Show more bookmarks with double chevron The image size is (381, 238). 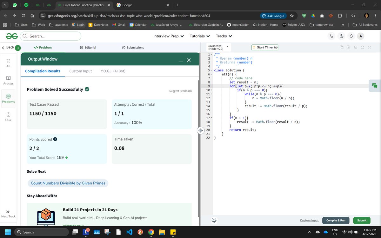[343, 25]
